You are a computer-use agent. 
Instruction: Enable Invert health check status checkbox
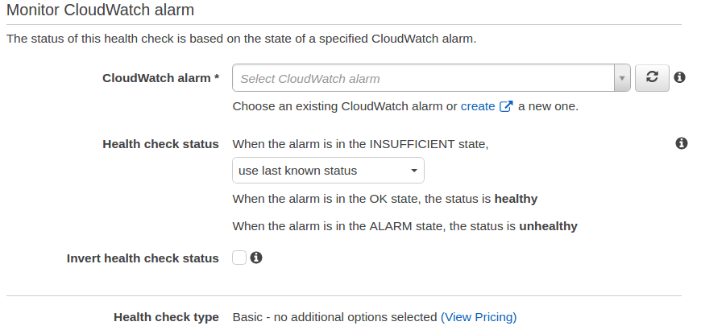(x=239, y=258)
